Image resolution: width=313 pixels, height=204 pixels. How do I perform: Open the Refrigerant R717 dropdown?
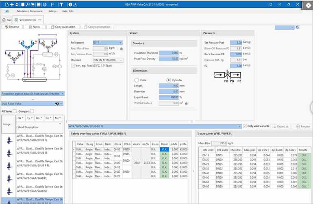107,42
